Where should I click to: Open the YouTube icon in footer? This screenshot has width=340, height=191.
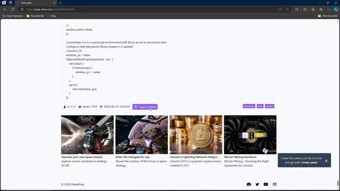[x=266, y=184]
